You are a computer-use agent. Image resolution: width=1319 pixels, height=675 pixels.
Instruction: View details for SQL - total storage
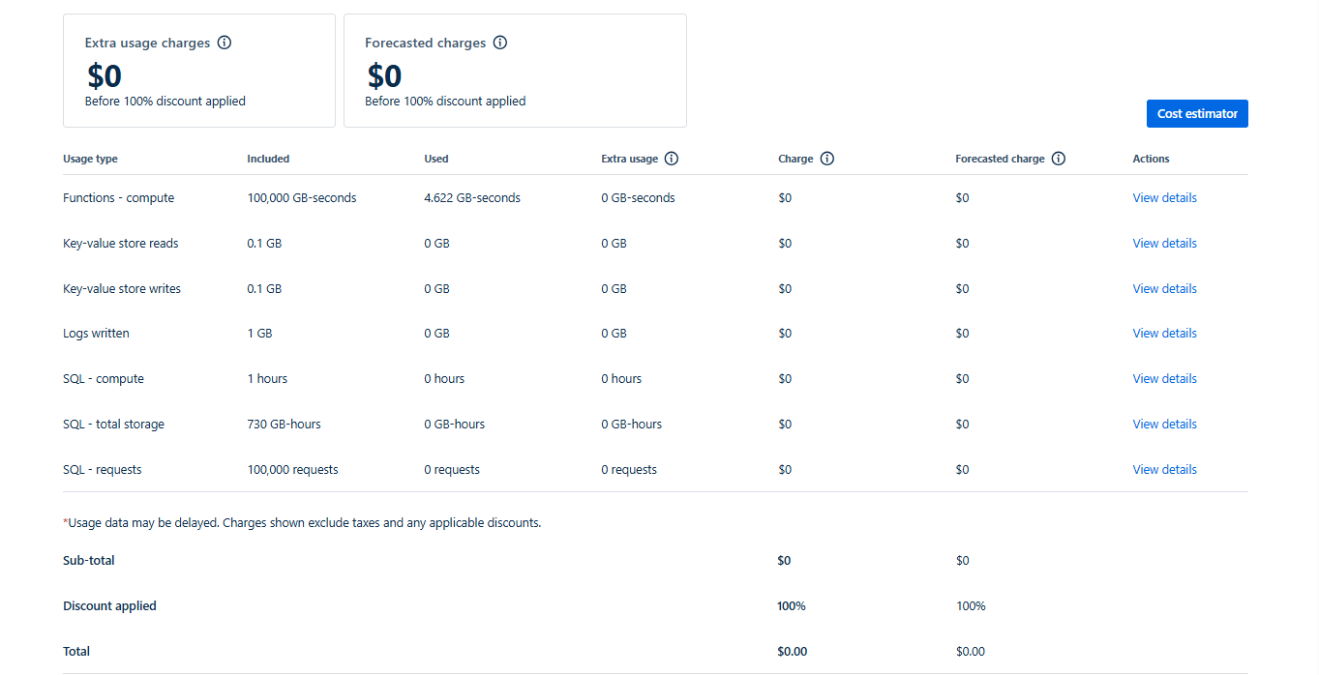[x=1164, y=425]
